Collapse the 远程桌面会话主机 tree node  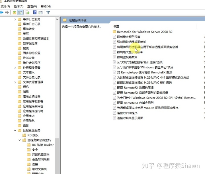tap(20, 140)
